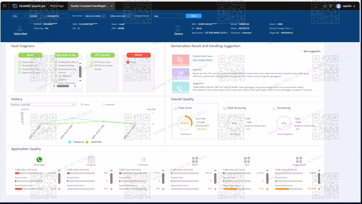This screenshot has height=204, width=362.
Task: Select the 1 Hour radio button
Action: coord(82,104)
